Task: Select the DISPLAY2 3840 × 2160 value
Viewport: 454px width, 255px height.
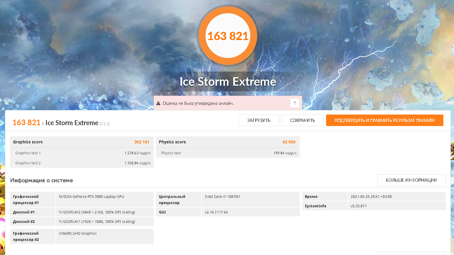Action: click(97, 212)
